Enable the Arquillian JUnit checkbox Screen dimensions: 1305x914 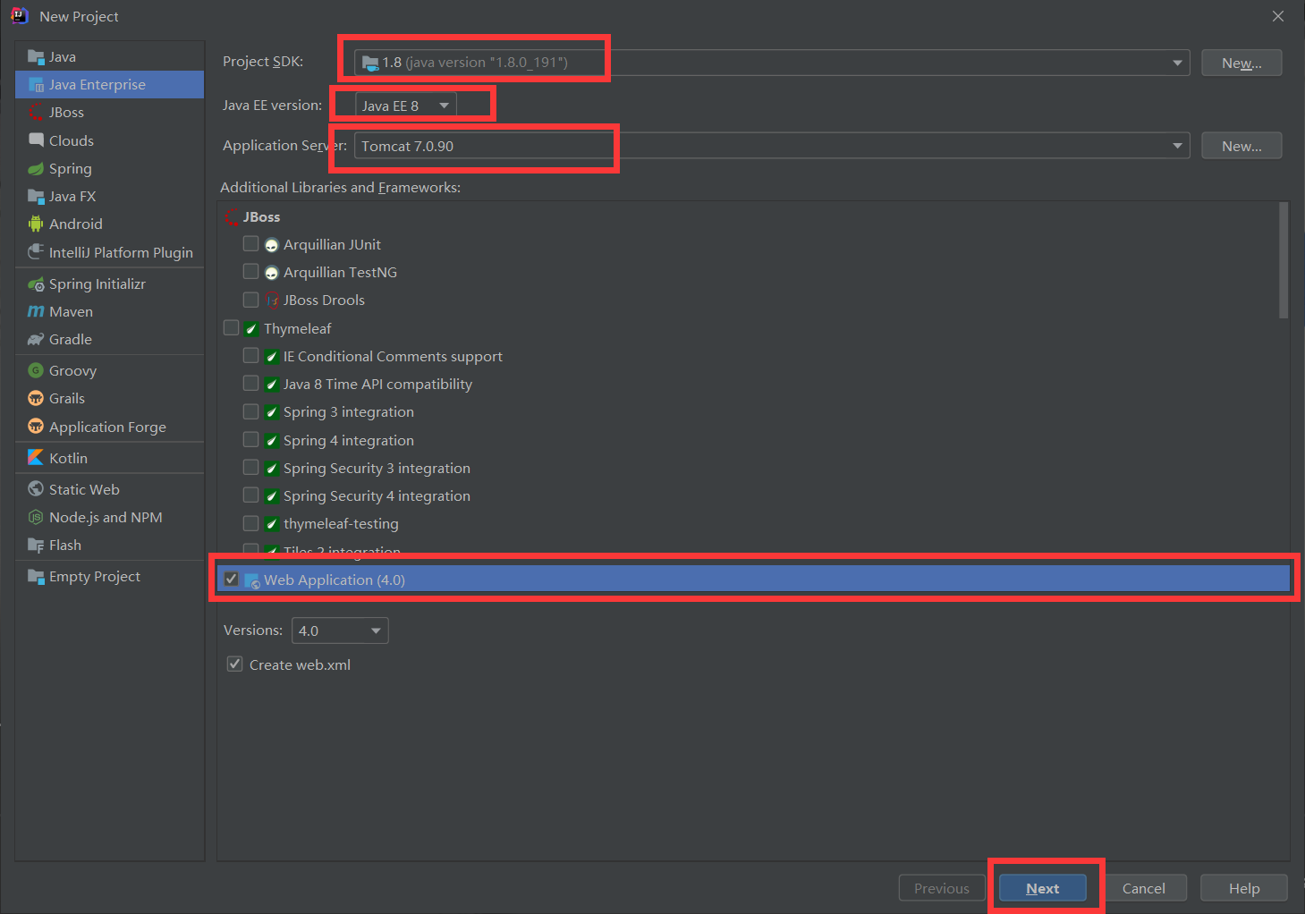(251, 244)
